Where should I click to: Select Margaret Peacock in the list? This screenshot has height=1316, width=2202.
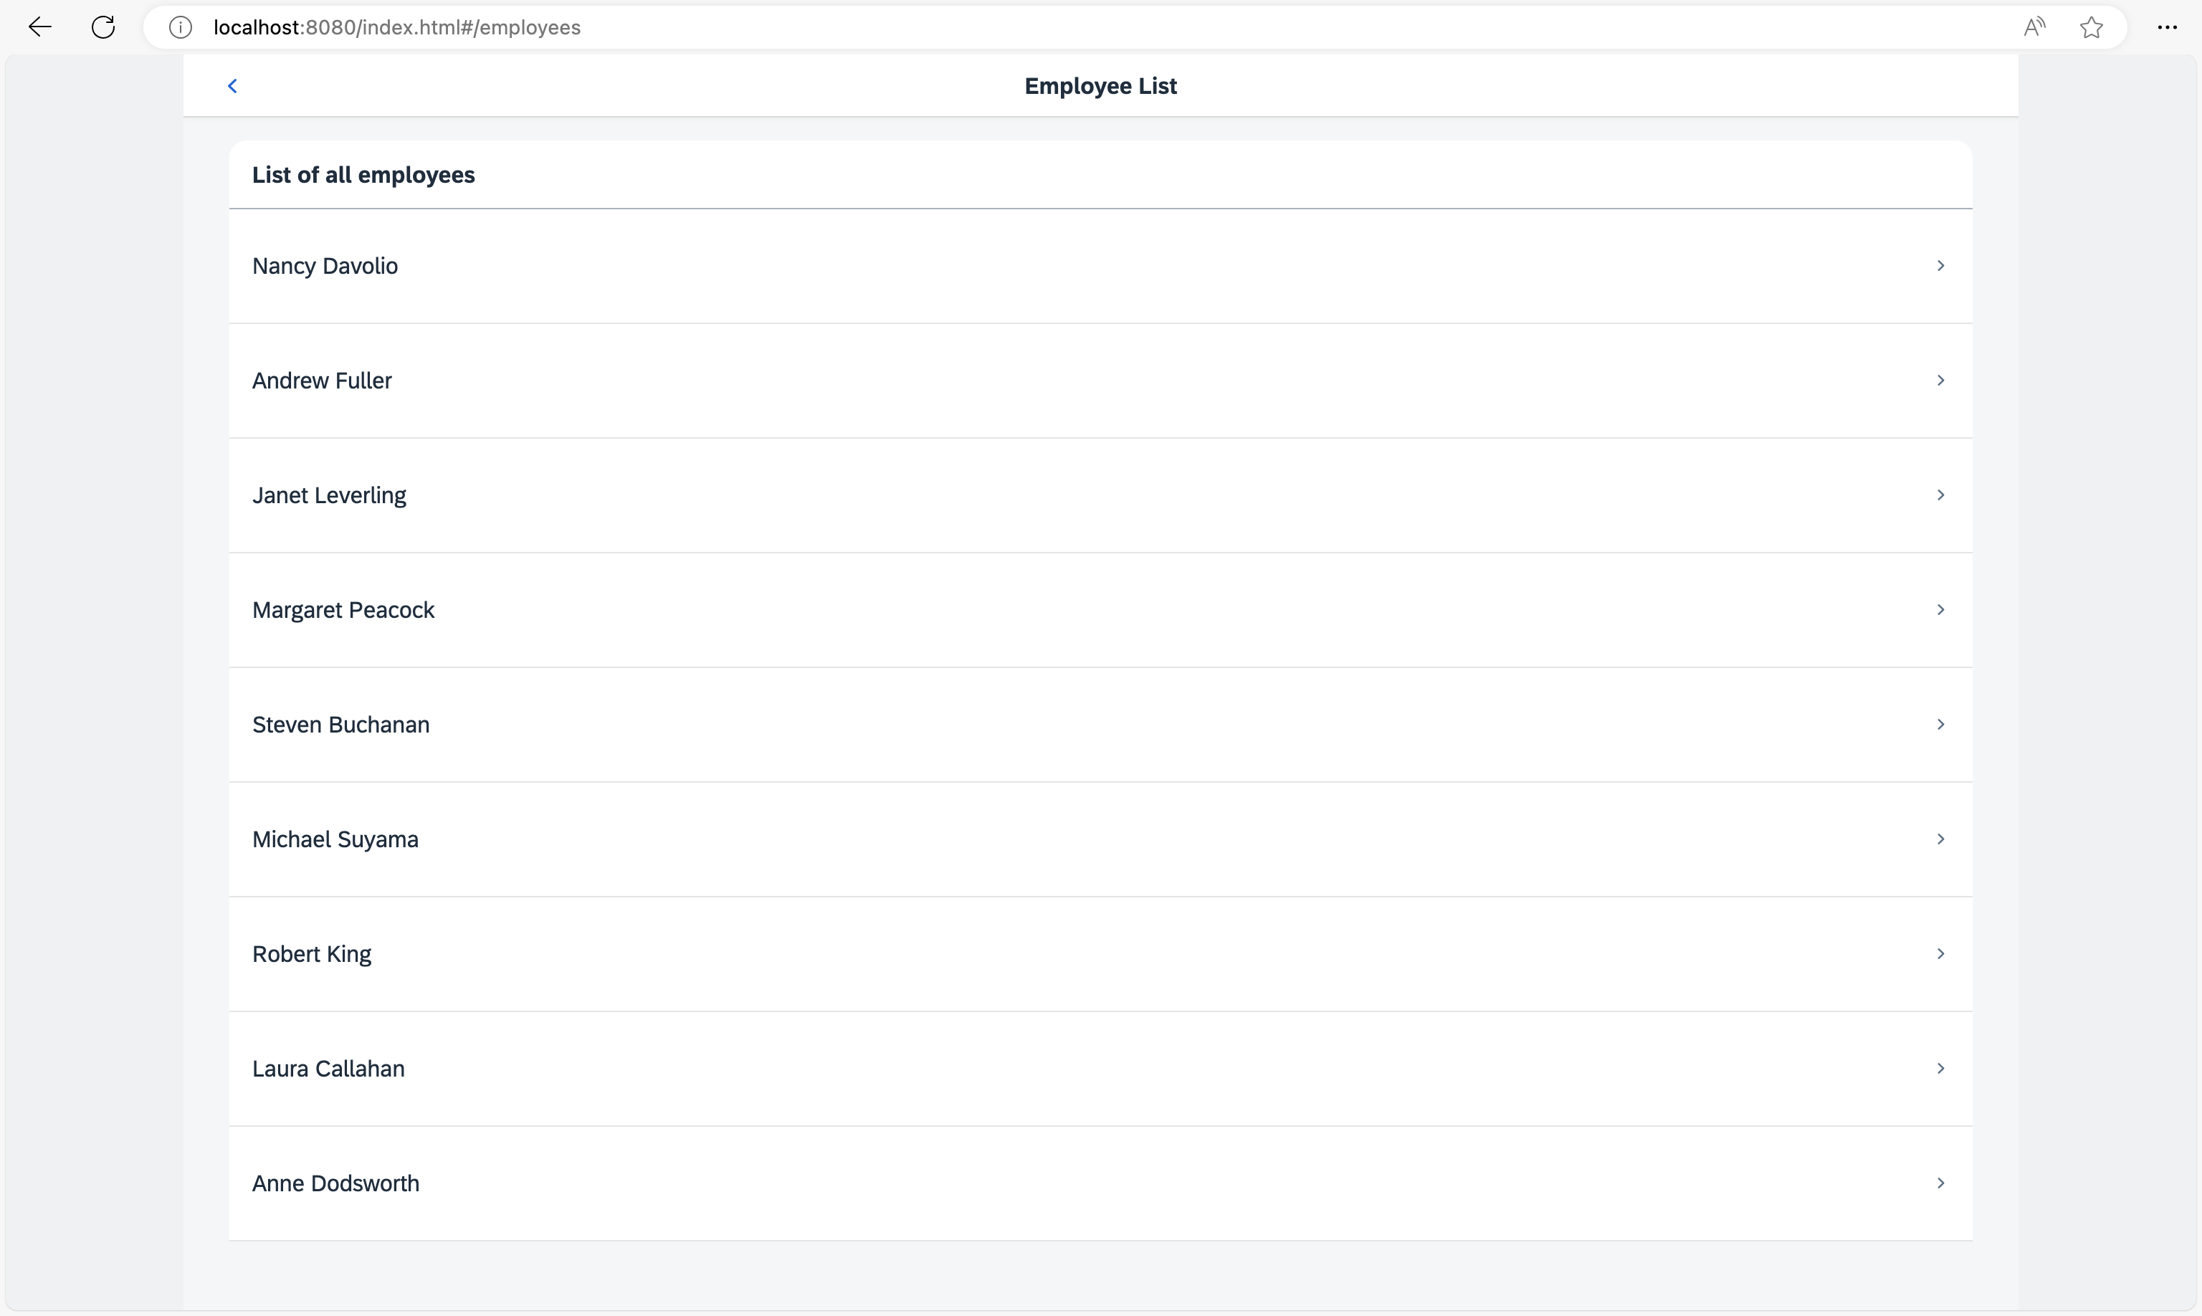1100,610
